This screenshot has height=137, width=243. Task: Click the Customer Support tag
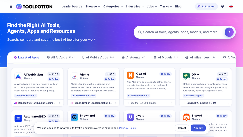[x=193, y=96]
